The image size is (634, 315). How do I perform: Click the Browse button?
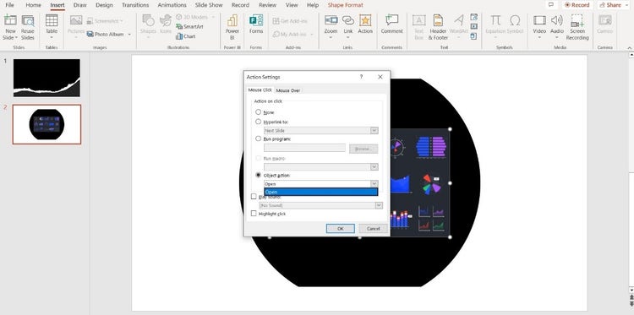[x=363, y=149]
